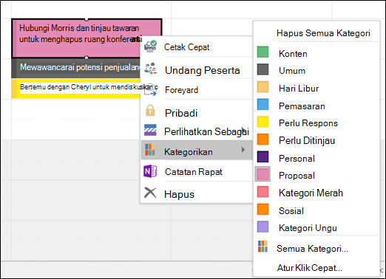Pick green Konten category swatch

263,52
